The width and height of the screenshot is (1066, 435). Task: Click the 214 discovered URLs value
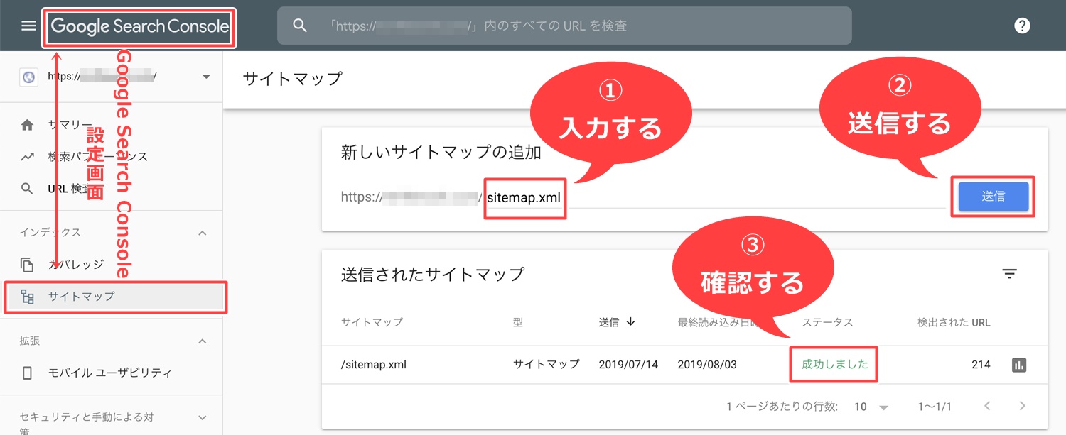981,365
